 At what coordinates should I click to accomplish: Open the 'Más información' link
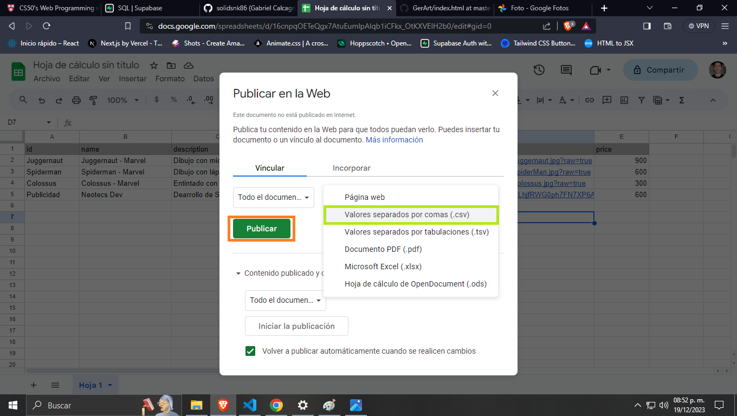coord(395,140)
